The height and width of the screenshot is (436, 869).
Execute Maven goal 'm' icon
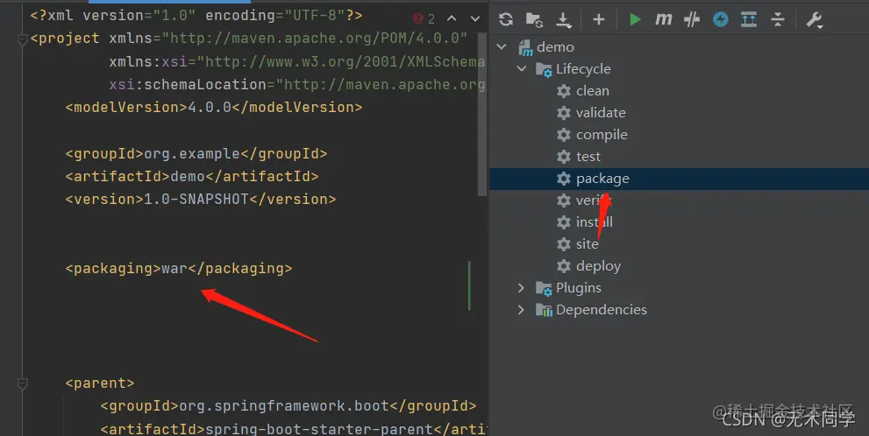click(x=664, y=20)
